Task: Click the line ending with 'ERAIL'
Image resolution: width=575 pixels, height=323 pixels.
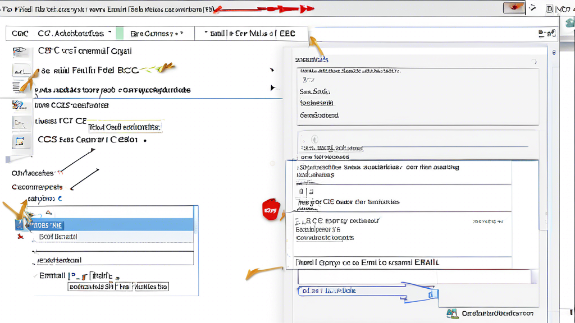Action: click(x=367, y=262)
